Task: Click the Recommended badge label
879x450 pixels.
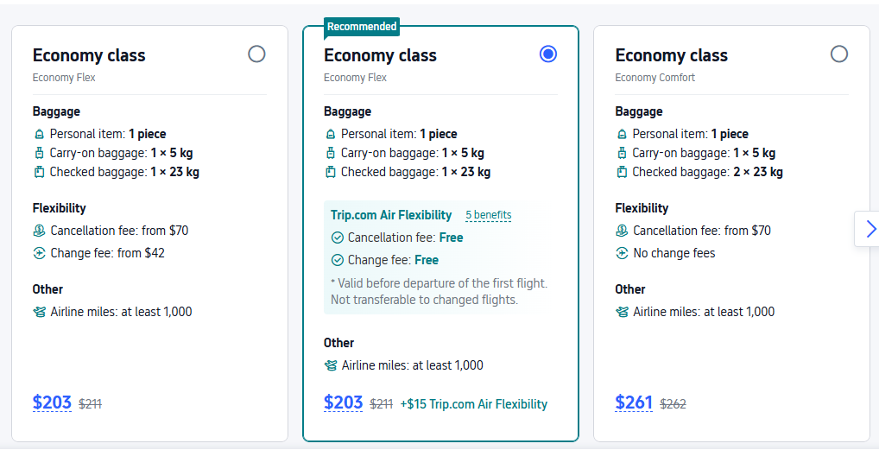Action: 362,27
